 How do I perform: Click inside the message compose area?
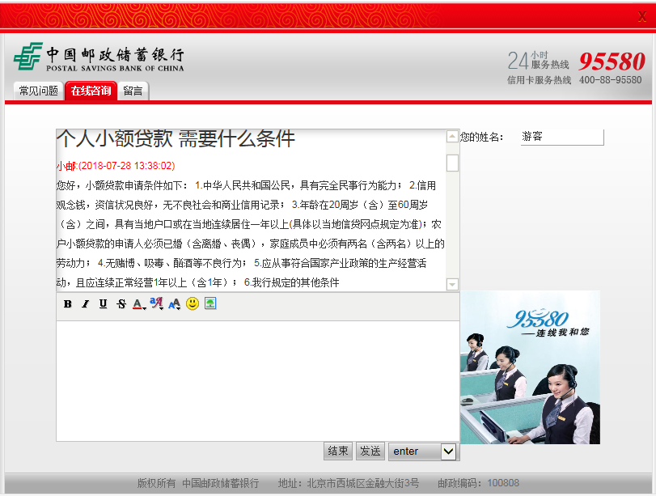point(258,381)
